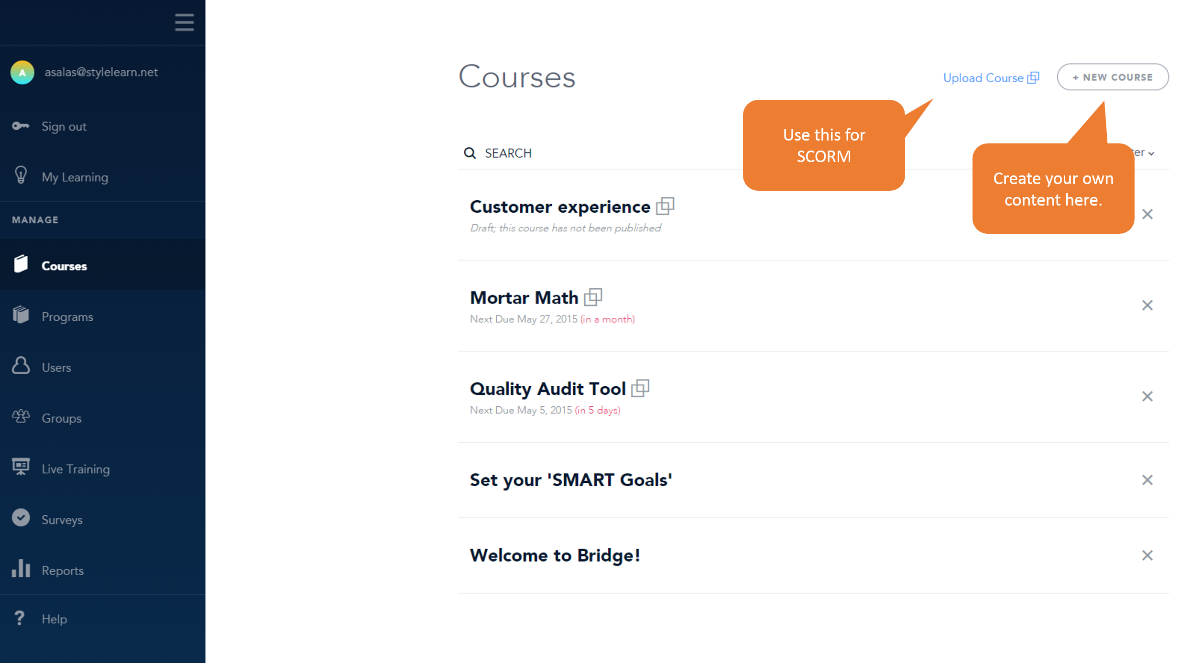This screenshot has width=1202, height=663.
Task: Open the Reports bar chart icon
Action: point(21,569)
